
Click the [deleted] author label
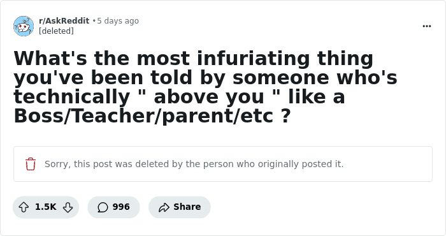coord(56,31)
